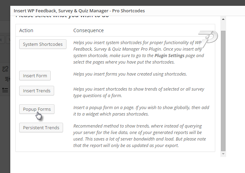The height and width of the screenshot is (173, 245).
Task: Click the Persistent Trends description paragraph
Action: [140, 136]
